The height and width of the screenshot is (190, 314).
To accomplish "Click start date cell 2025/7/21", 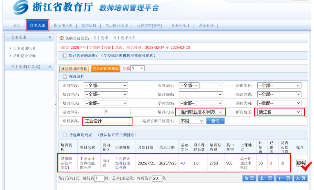I will click(x=146, y=163).
